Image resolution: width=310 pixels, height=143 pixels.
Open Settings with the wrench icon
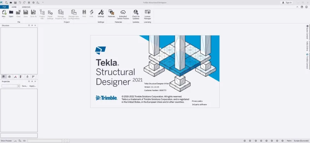[x=101, y=13]
